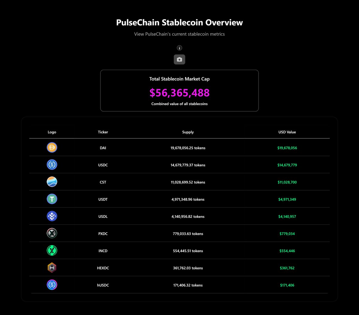Select the INCD ticker cell
The width and height of the screenshot is (359, 315).
coord(103,251)
